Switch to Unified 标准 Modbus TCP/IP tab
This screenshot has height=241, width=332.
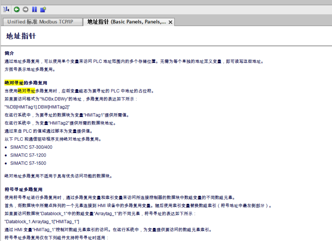pos(40,22)
